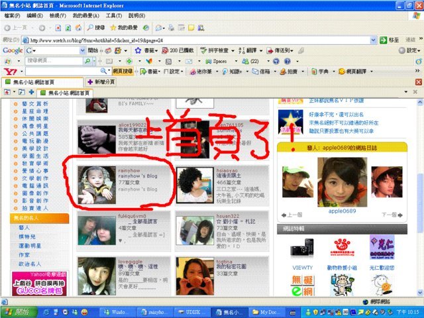The height and width of the screenshot is (318, 424).
Task: Click the Mail icon in IE toolbar
Action: 158,28
